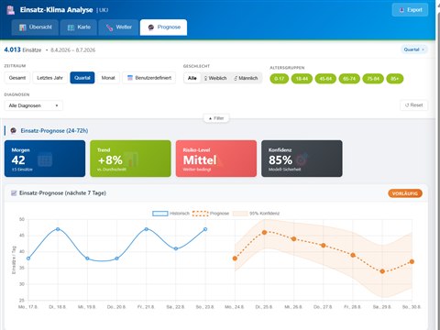The image size is (440, 330).
Task: Click the app logo icon beside Einsatz-Klima Analyse
Action: pos(11,10)
